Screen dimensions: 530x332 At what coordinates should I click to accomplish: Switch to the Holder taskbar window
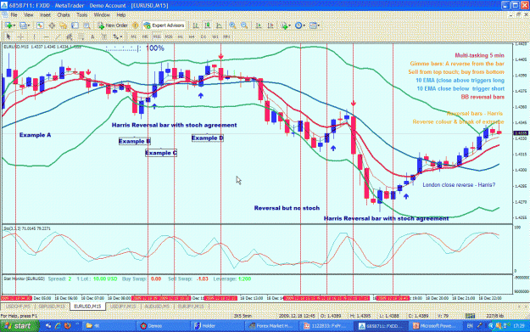pos(217,326)
